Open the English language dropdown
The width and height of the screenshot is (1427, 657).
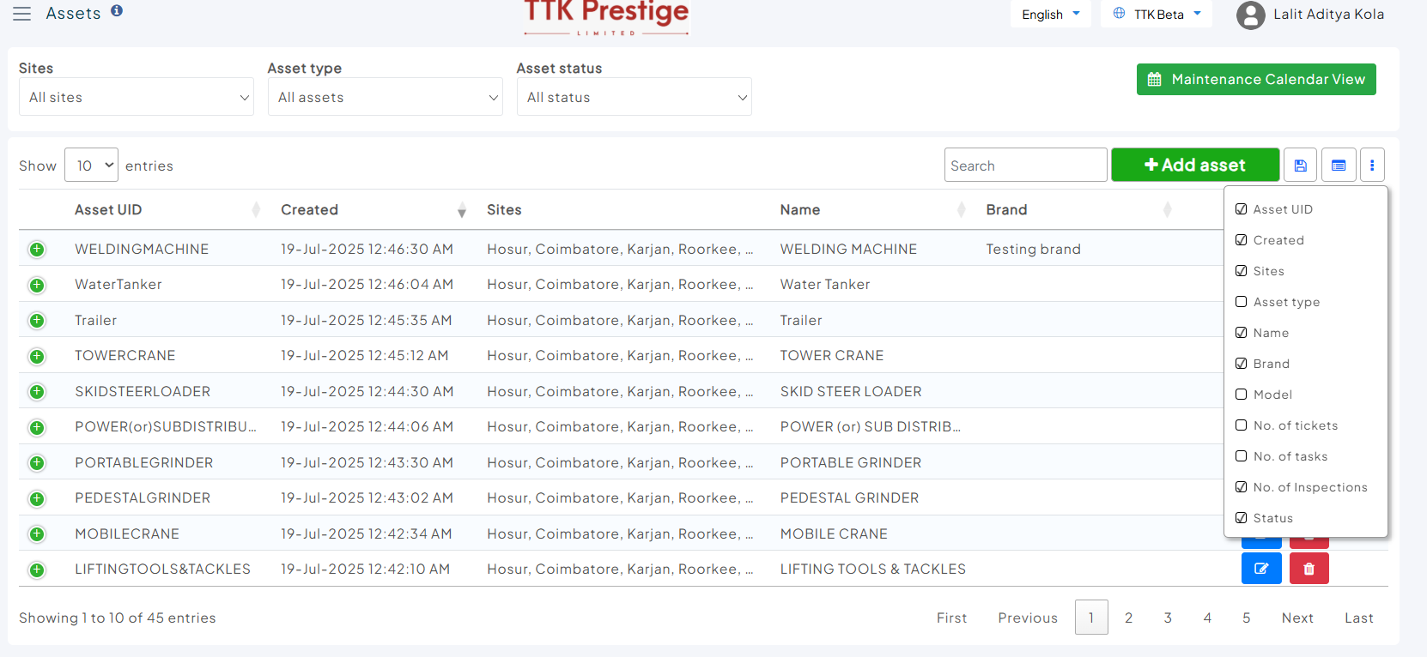[1050, 15]
